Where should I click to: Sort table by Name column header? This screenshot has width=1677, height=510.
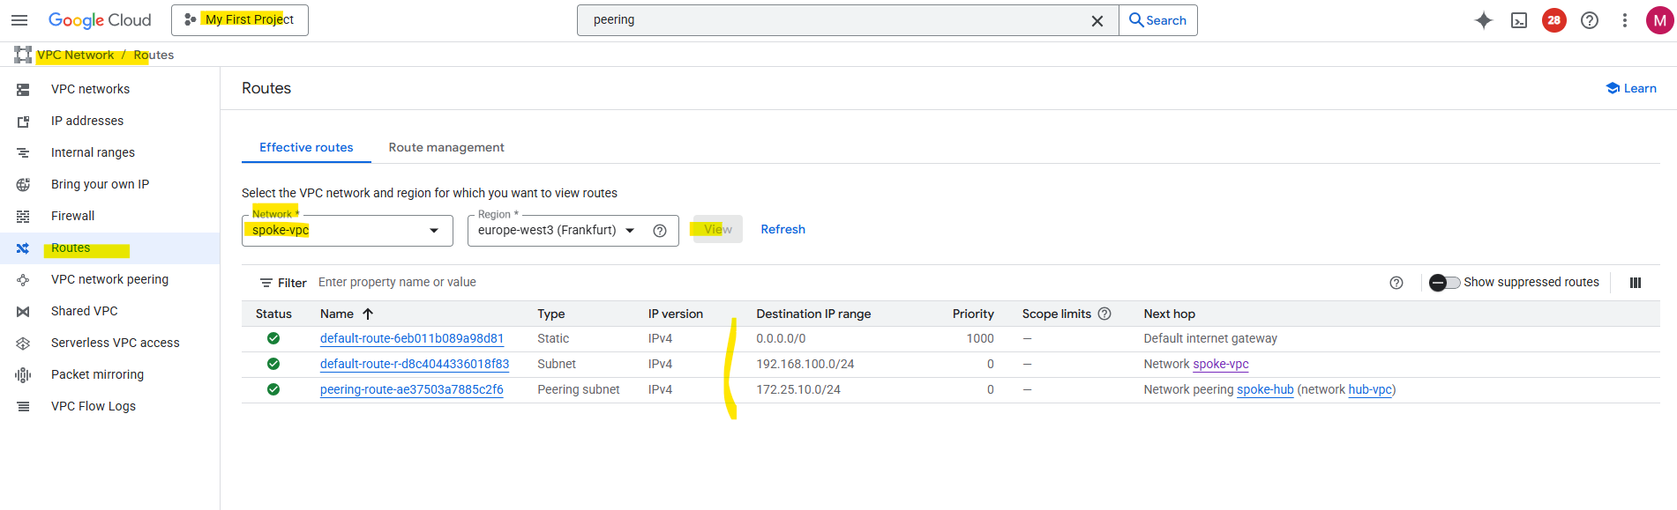[x=337, y=314]
